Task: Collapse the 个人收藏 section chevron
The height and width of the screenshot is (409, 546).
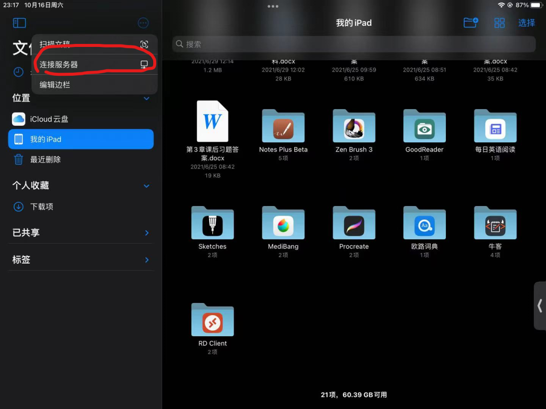Action: (x=147, y=186)
